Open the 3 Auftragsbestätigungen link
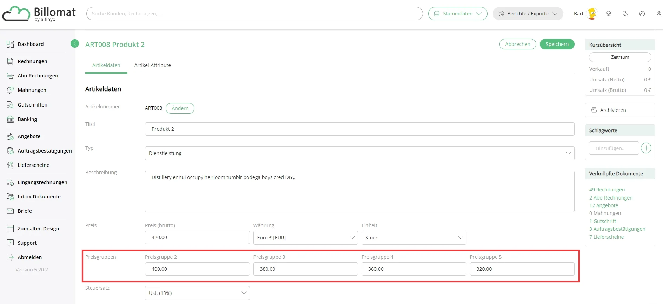The width and height of the screenshot is (663, 304). pos(617,229)
